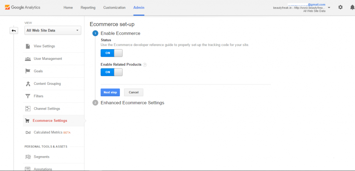Click the Content Grouping figure icon
The image size is (355, 171).
click(28, 84)
